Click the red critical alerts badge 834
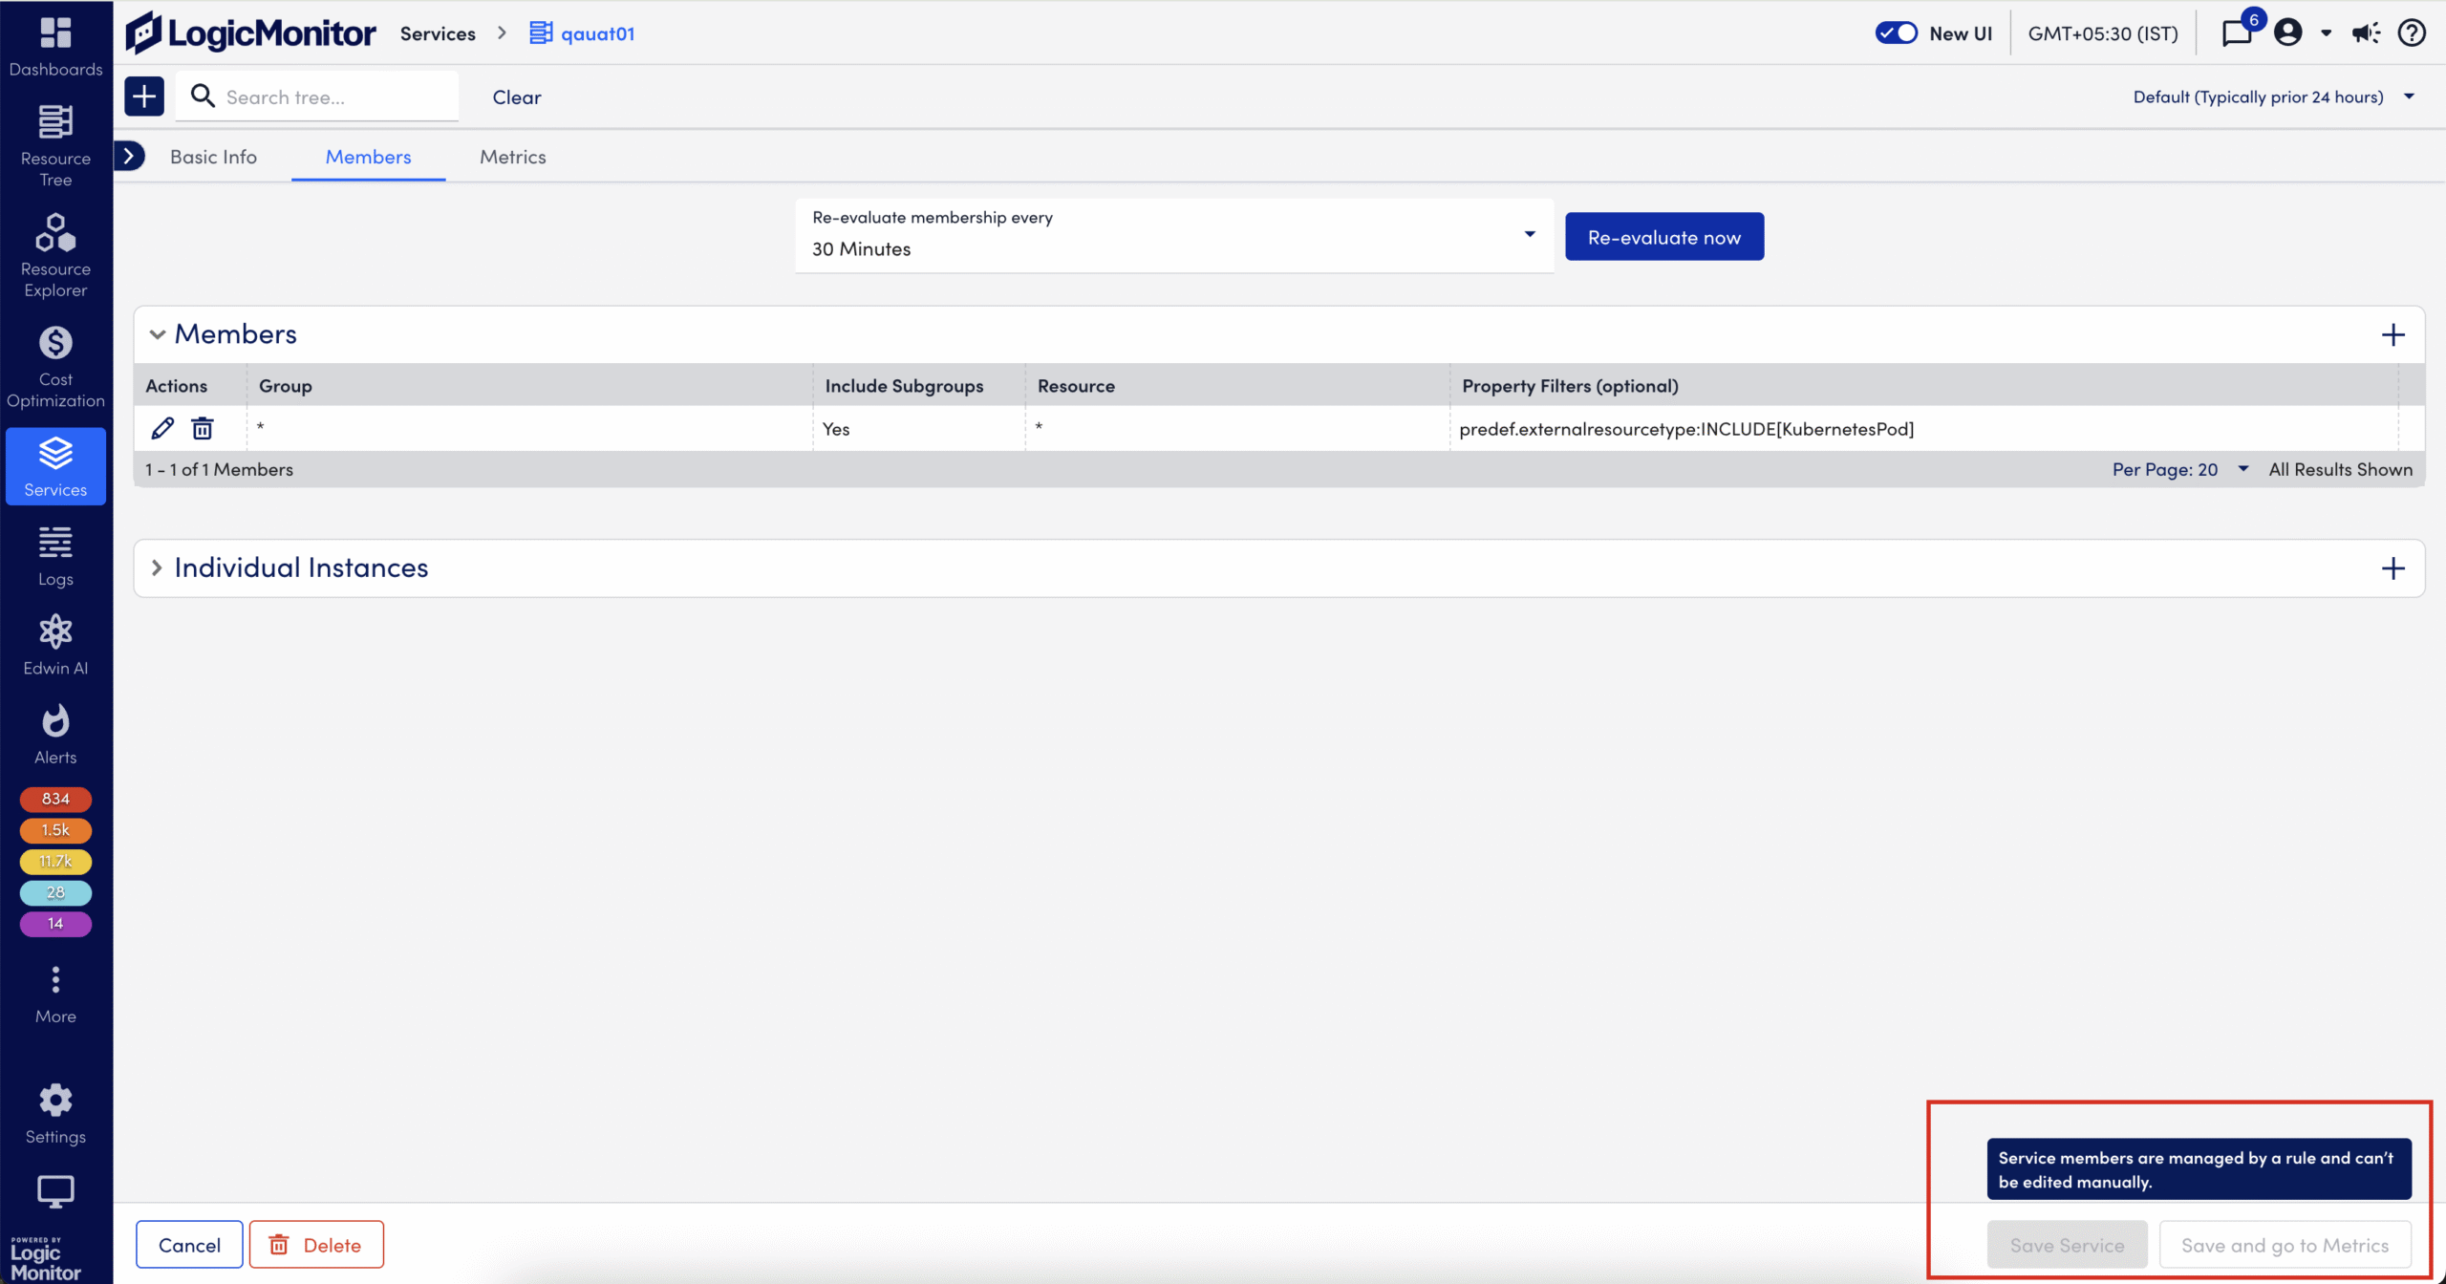The width and height of the screenshot is (2446, 1284). click(x=55, y=799)
